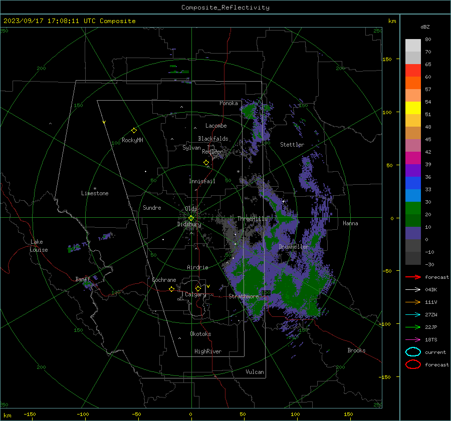
Task: Click the Strathmore city label
Action: 244,296
